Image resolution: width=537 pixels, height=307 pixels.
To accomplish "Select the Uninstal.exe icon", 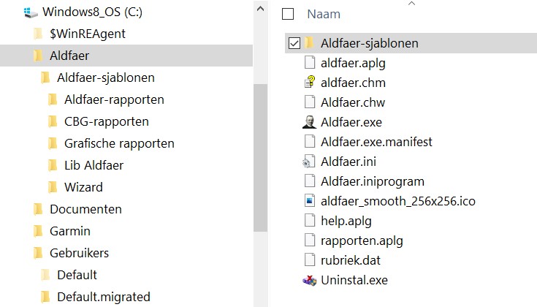I will point(310,280).
